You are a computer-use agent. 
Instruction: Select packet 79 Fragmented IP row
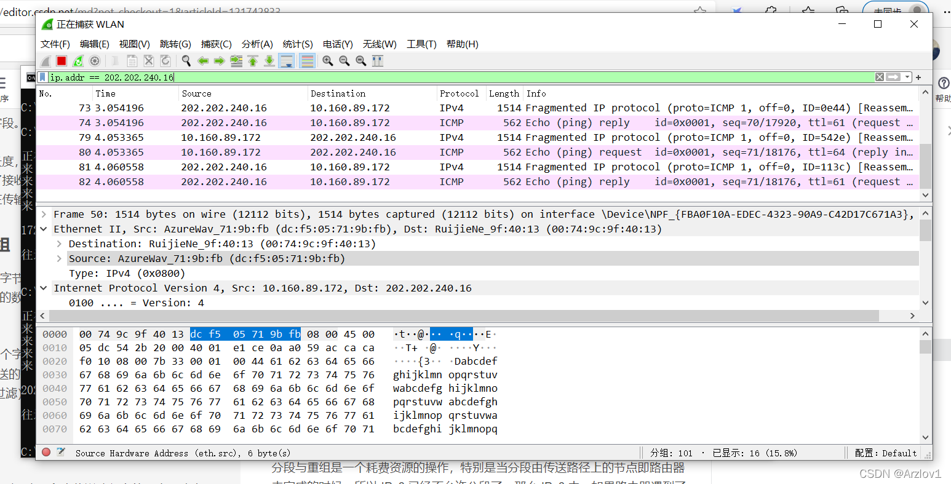(477, 137)
